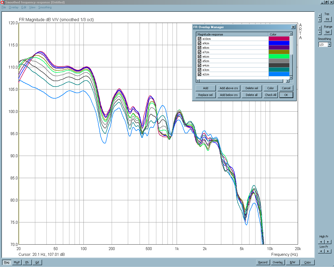Viewport: 334px width, 267px height.
Task: Select the e5cm row label
Action: click(206, 61)
